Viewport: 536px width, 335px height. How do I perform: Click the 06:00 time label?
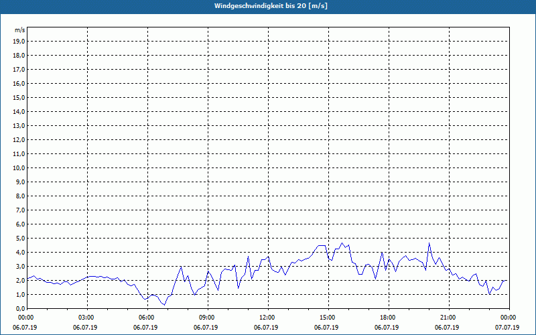click(x=147, y=318)
